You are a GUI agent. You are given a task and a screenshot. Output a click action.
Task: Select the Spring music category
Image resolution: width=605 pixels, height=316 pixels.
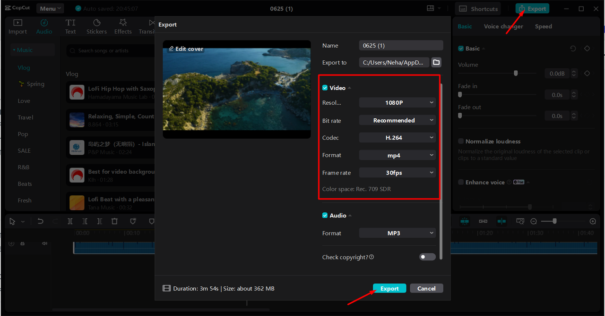point(31,84)
